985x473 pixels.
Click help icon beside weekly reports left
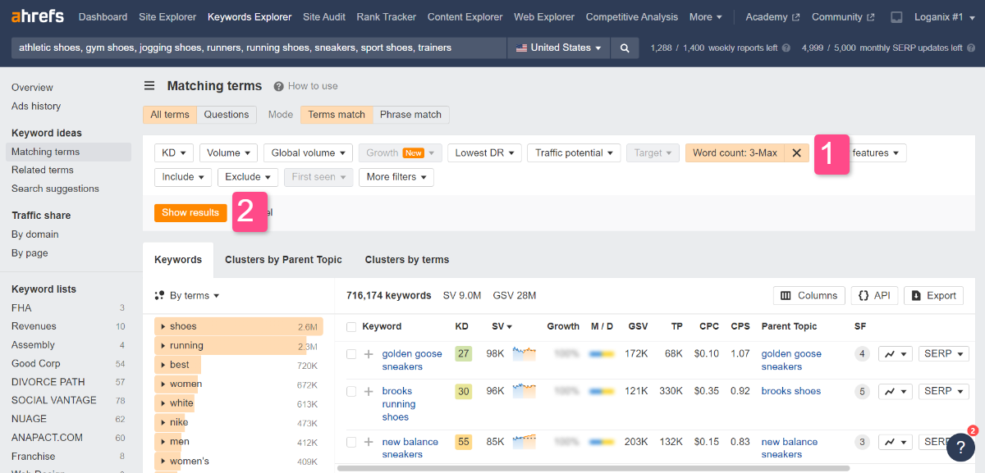click(786, 48)
